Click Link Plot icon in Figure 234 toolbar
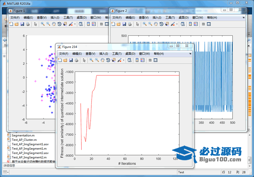This screenshot has width=254, height=177. tap(129, 60)
